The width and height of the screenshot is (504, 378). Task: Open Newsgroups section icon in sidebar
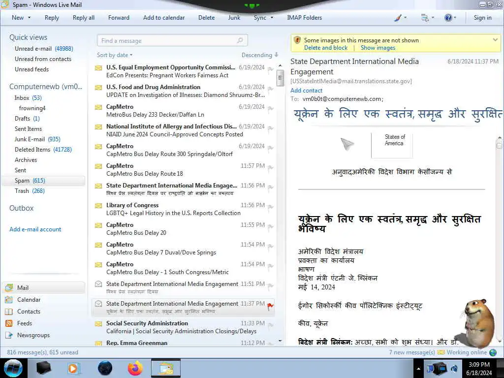coord(9,335)
